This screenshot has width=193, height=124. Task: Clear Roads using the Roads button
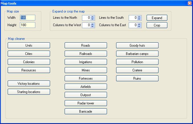86,46
